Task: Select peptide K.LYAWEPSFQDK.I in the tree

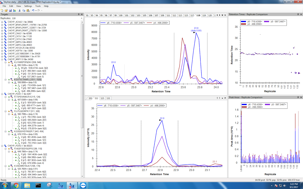Action: click(x=27, y=62)
